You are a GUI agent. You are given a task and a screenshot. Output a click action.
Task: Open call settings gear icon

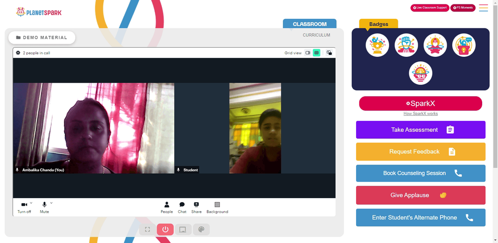pos(18,53)
